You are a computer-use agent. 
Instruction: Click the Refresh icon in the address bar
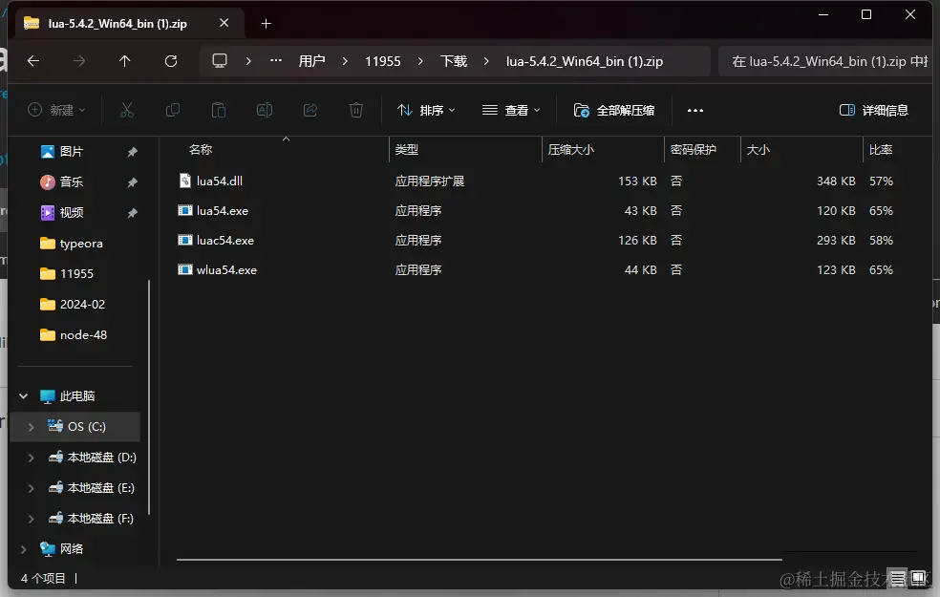(x=171, y=60)
